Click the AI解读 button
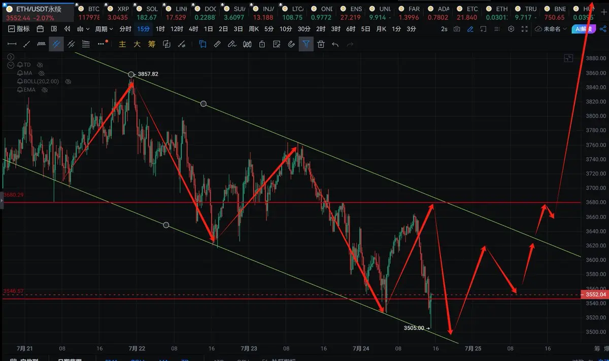The height and width of the screenshot is (361, 609). (583, 29)
